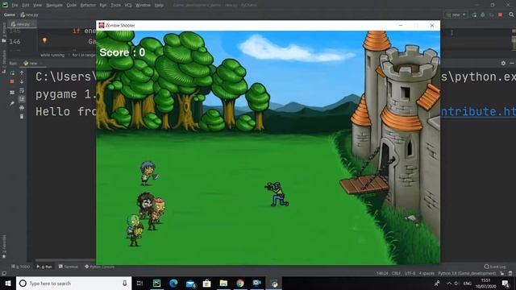The height and width of the screenshot is (290, 516).
Task: Click the 'Type here to search' box
Action: click(x=74, y=283)
